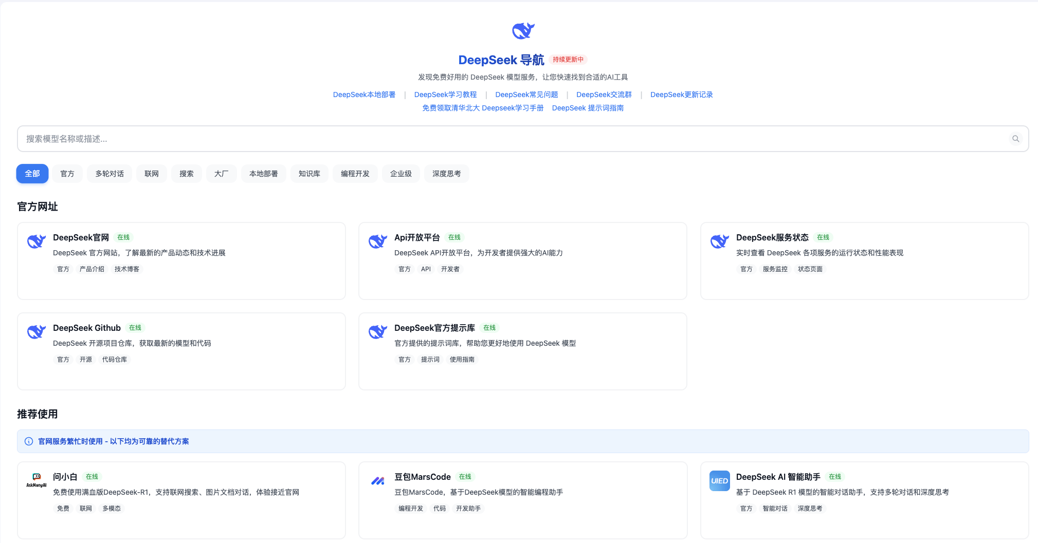Click the 在线 badge beside 问小白
1038x543 pixels.
pyautogui.click(x=92, y=477)
